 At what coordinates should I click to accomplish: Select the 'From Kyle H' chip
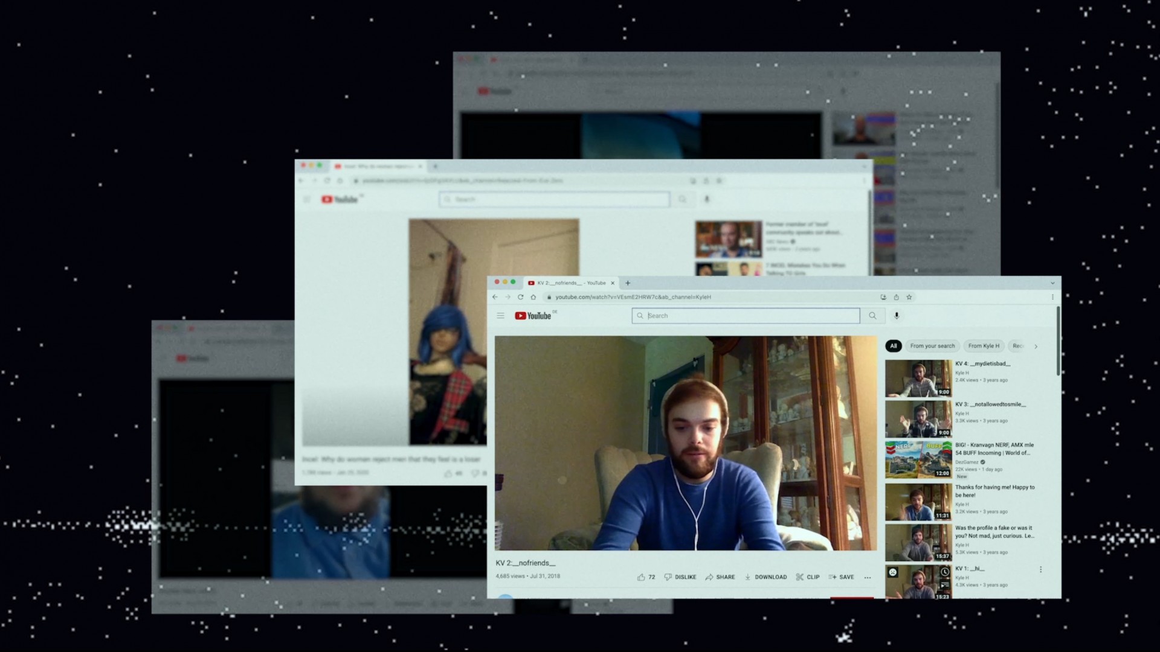coord(984,346)
